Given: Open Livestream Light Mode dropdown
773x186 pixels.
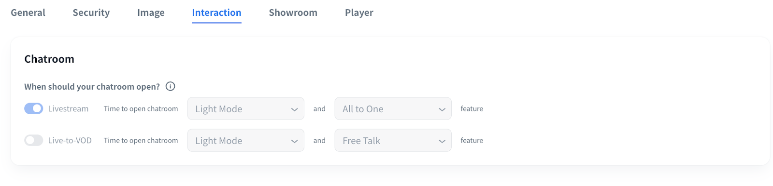Looking at the screenshot, I should click(246, 109).
